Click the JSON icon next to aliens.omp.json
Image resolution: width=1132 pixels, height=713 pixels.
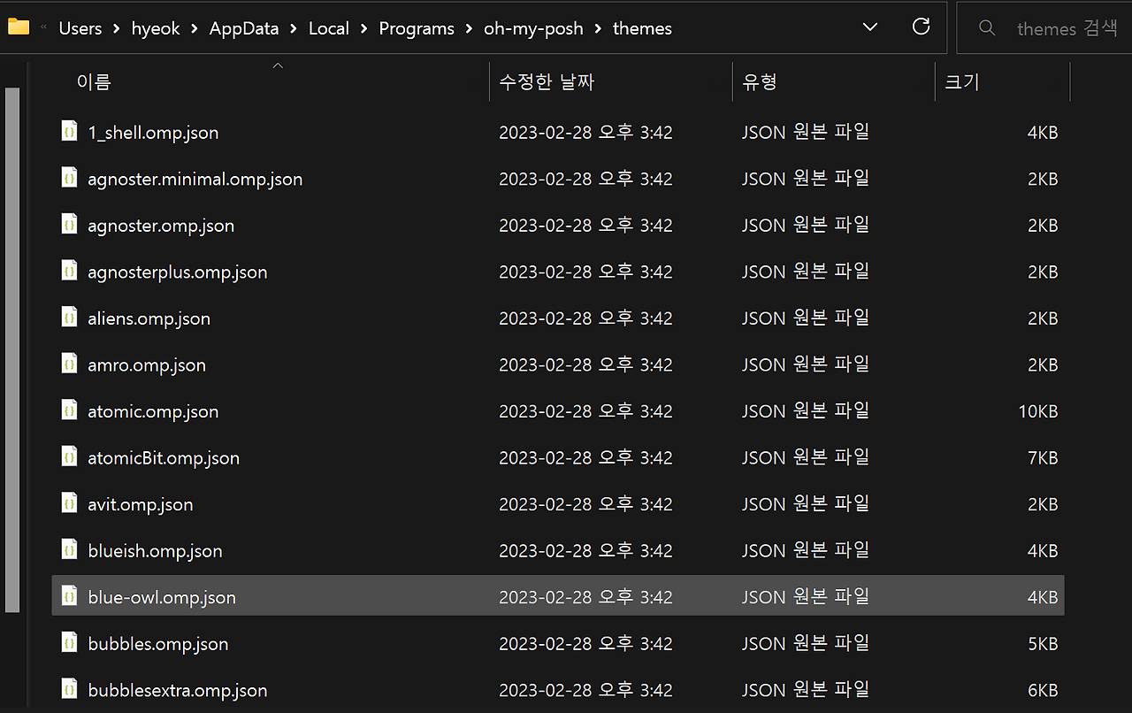[69, 317]
